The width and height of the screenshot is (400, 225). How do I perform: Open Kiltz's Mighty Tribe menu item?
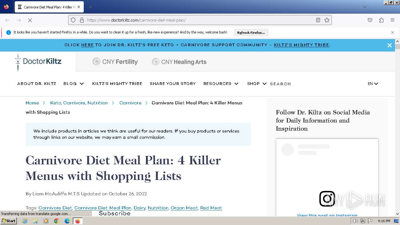tap(117, 84)
